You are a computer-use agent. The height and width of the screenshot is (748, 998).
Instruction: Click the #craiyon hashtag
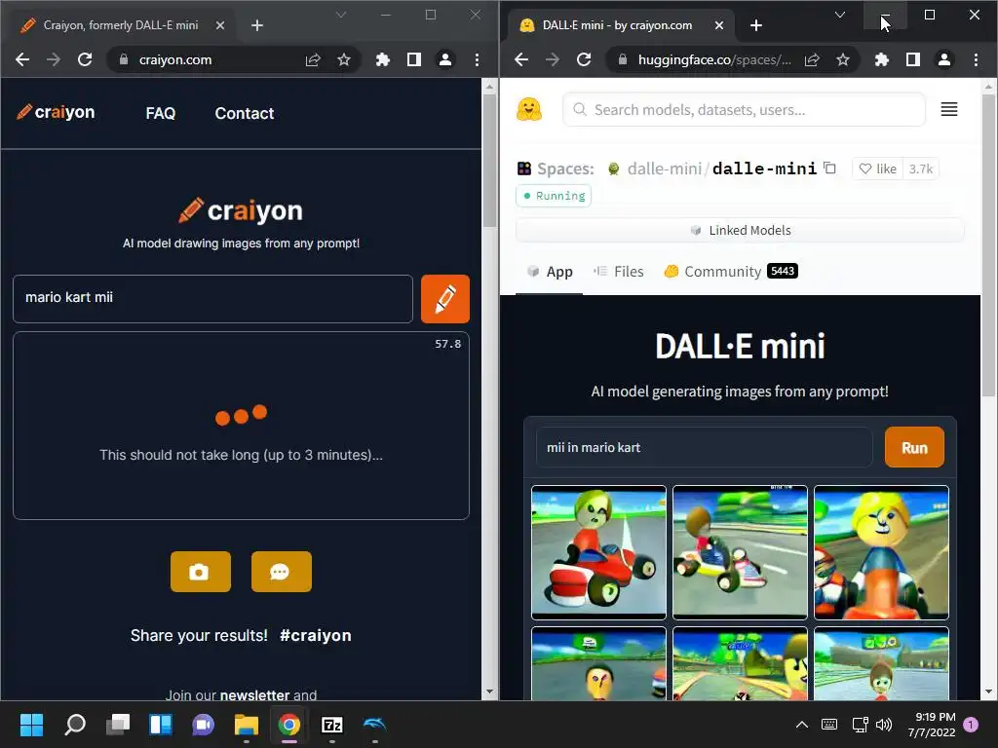tap(316, 635)
